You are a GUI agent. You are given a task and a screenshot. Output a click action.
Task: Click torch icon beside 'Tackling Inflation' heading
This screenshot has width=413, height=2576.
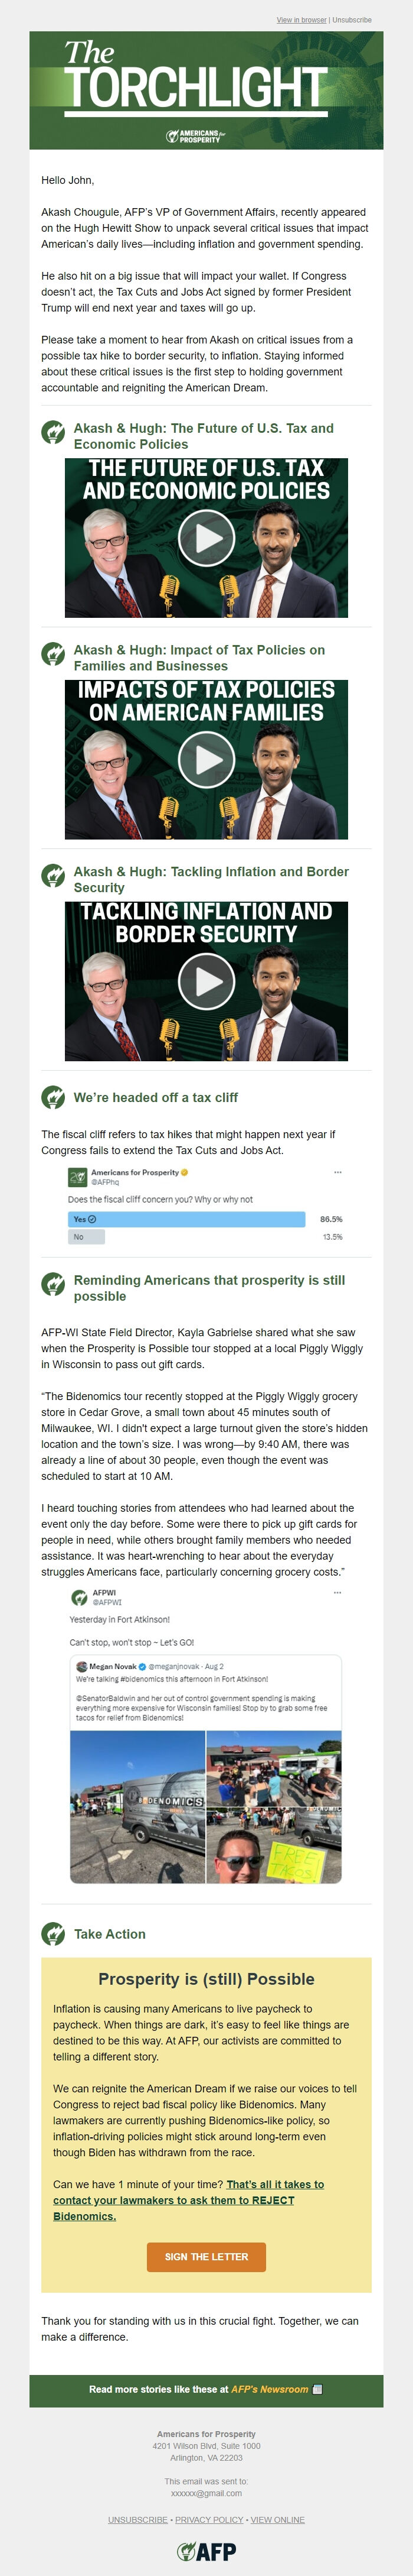(53, 876)
